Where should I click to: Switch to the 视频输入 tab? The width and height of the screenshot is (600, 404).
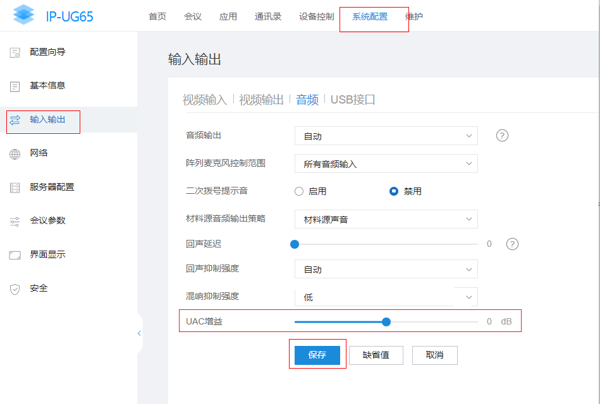[205, 100]
